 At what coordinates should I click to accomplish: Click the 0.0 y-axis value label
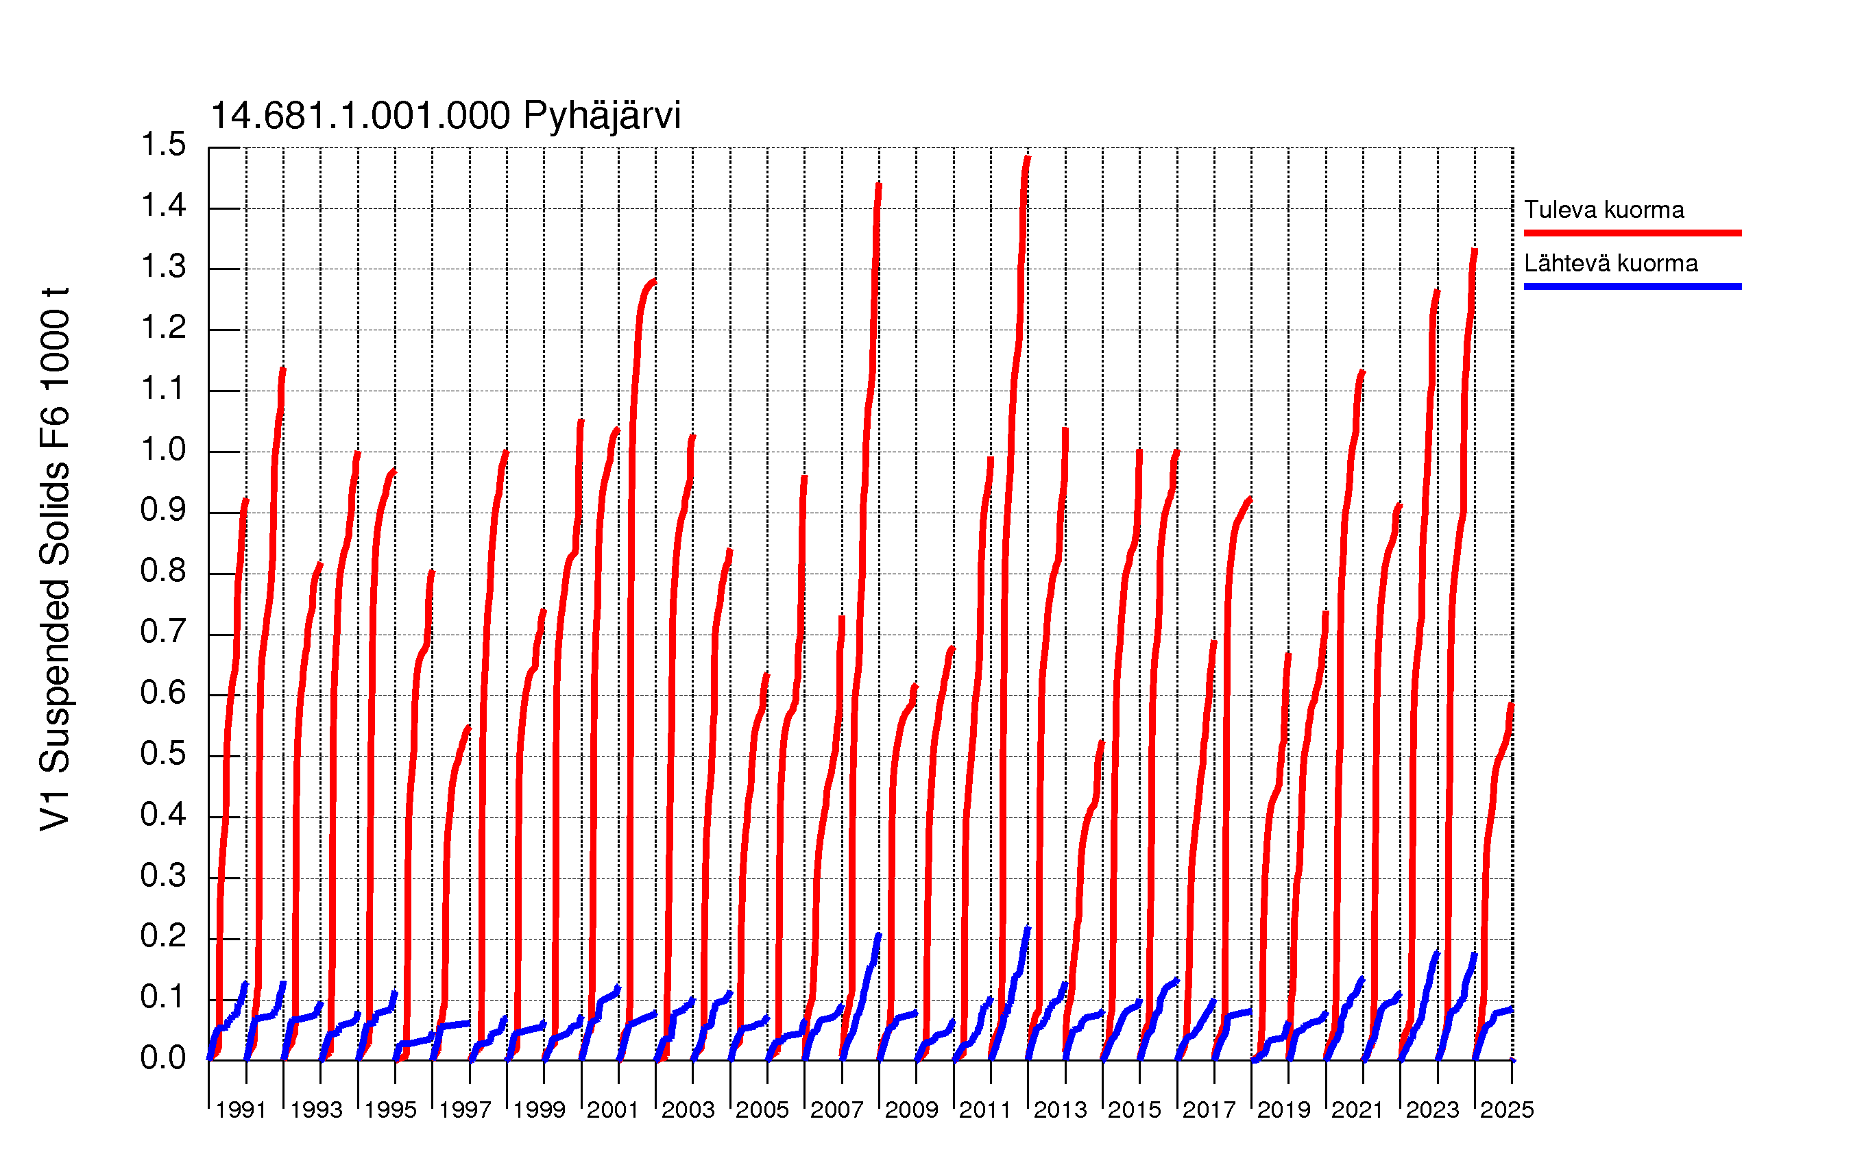point(163,1058)
